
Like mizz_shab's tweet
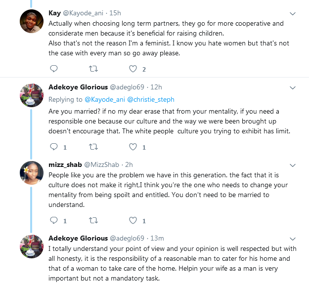(x=133, y=220)
